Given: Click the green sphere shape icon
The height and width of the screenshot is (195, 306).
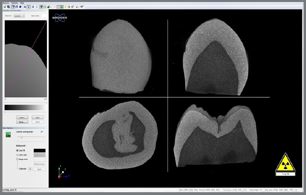Looking at the screenshot, I should tap(48, 7).
